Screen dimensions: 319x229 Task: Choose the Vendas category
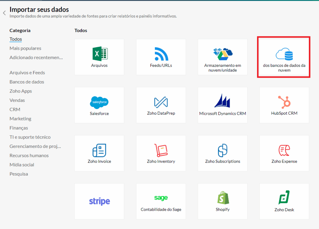tap(17, 100)
